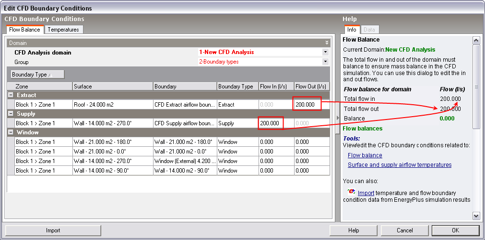Collapse the Supply group
This screenshot has width=485, height=240.
(11, 114)
